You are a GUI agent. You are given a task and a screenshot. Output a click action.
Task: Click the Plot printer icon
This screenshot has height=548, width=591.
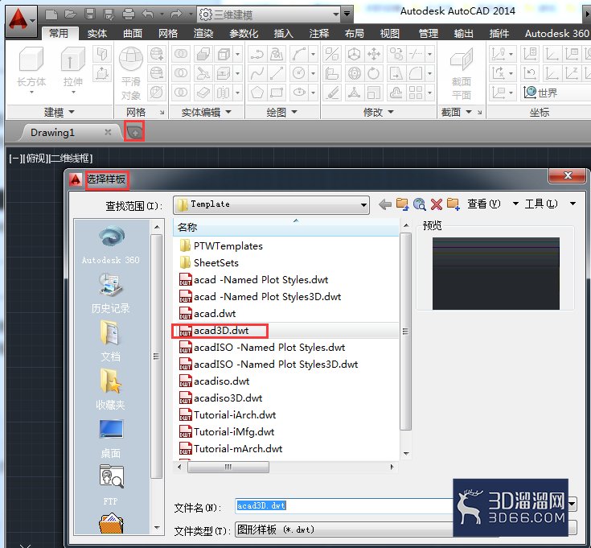tap(129, 14)
